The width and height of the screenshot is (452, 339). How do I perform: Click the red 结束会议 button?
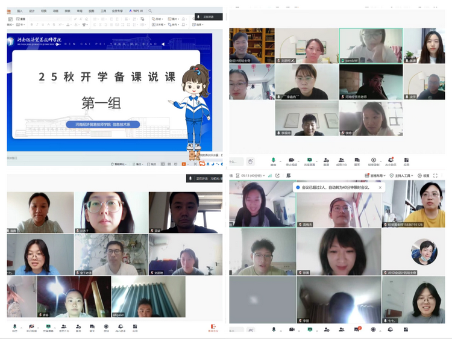click(213, 329)
